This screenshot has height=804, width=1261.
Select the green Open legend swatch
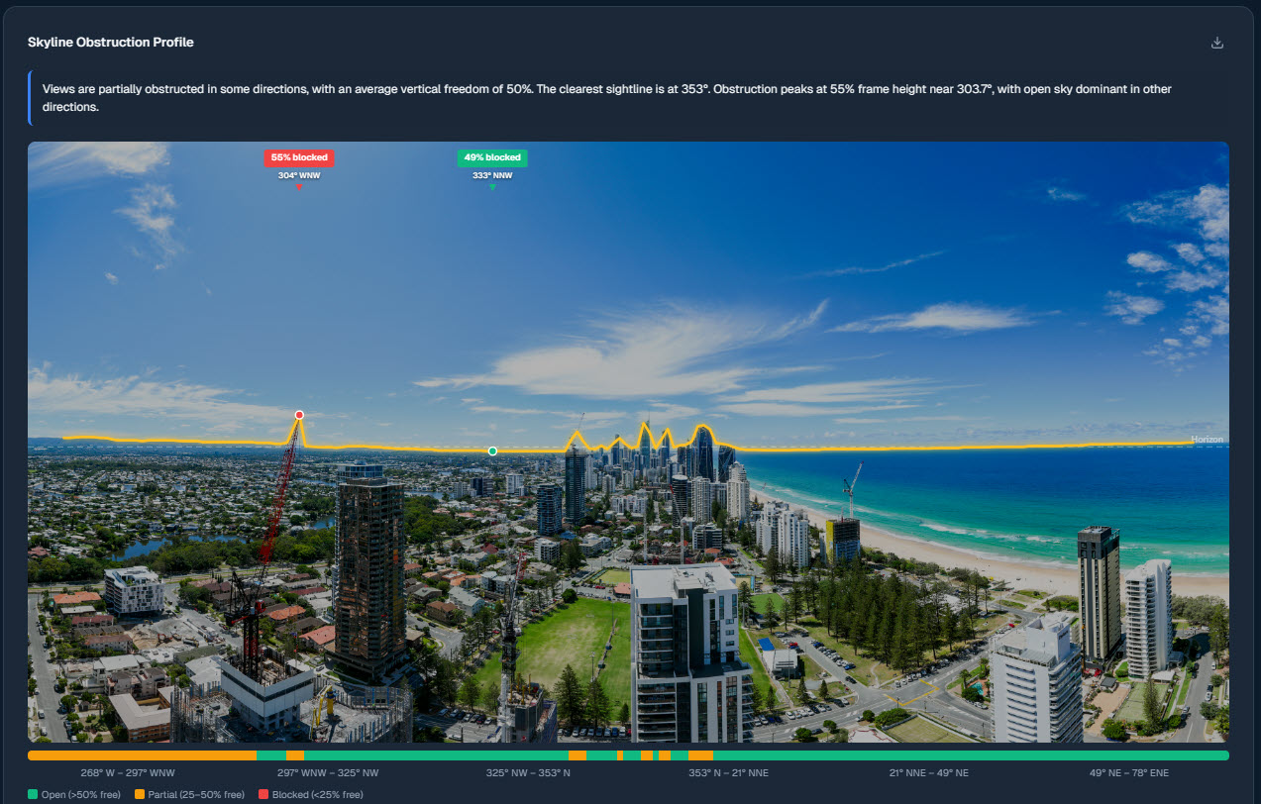pyautogui.click(x=33, y=794)
